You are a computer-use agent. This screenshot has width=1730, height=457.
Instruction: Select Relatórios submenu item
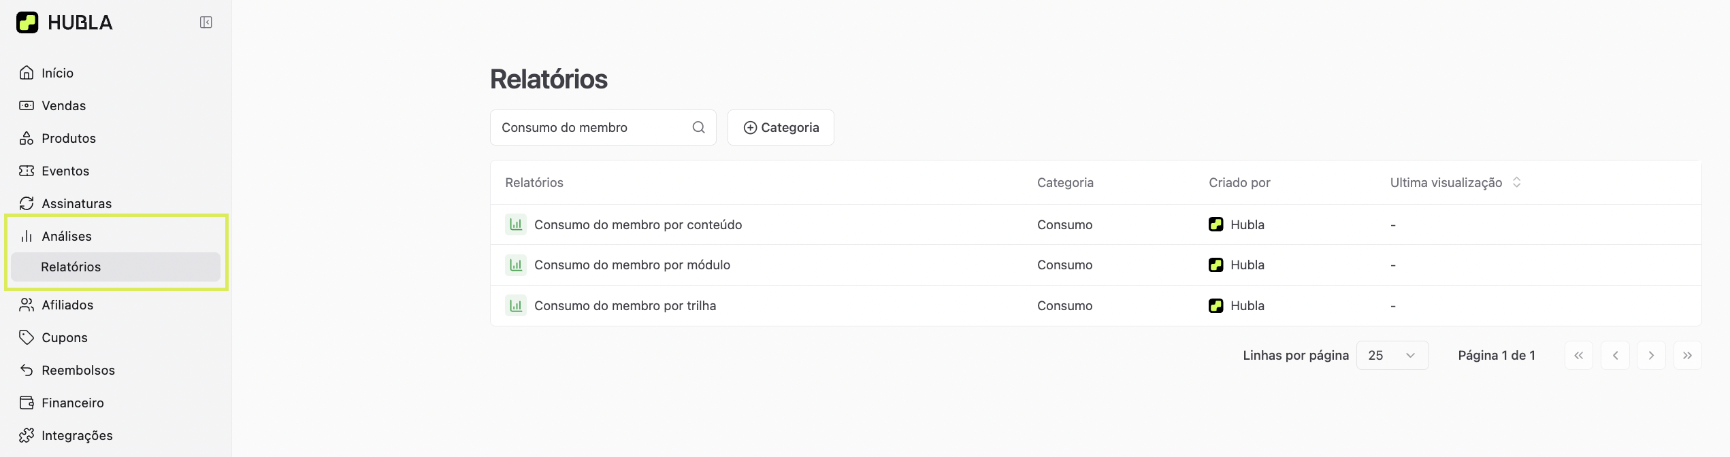71,267
